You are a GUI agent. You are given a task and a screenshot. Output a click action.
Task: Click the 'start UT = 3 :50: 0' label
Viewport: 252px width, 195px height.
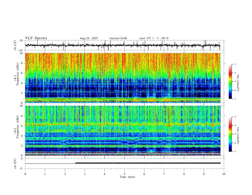pos(154,38)
